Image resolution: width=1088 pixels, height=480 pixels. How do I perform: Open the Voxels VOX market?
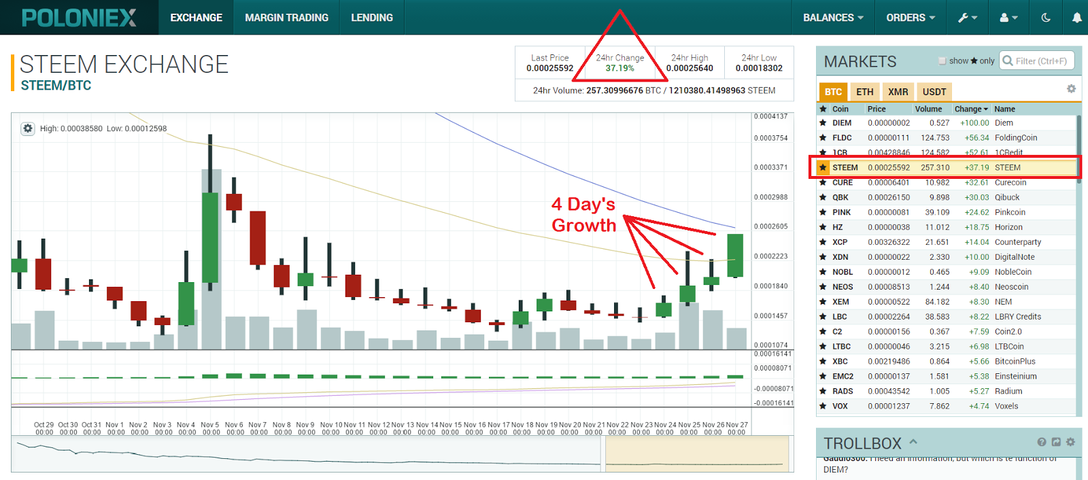pos(947,407)
